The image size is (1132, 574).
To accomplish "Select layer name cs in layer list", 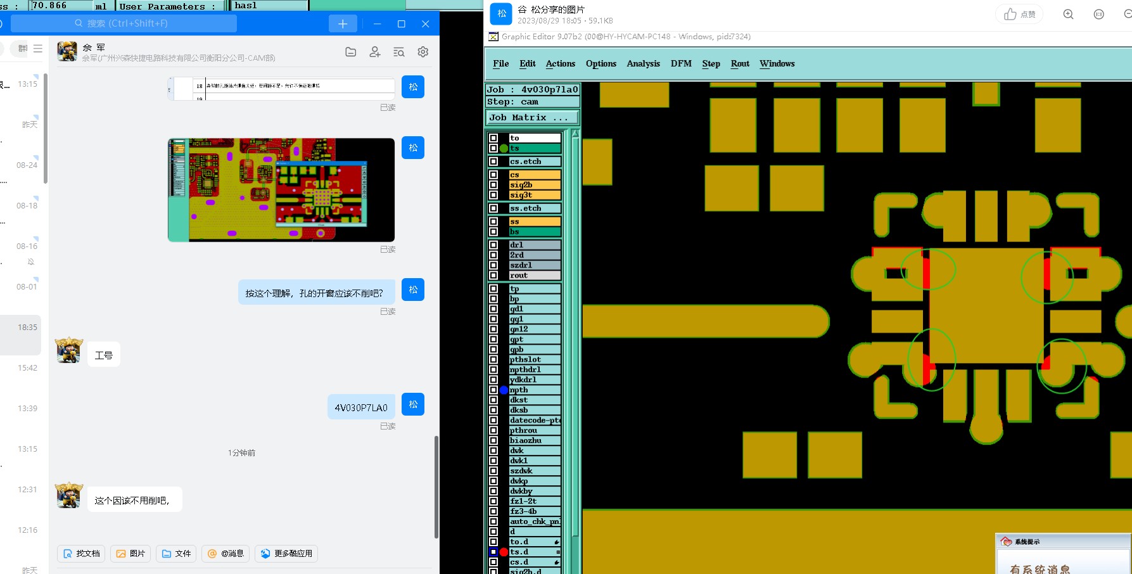I will point(535,175).
